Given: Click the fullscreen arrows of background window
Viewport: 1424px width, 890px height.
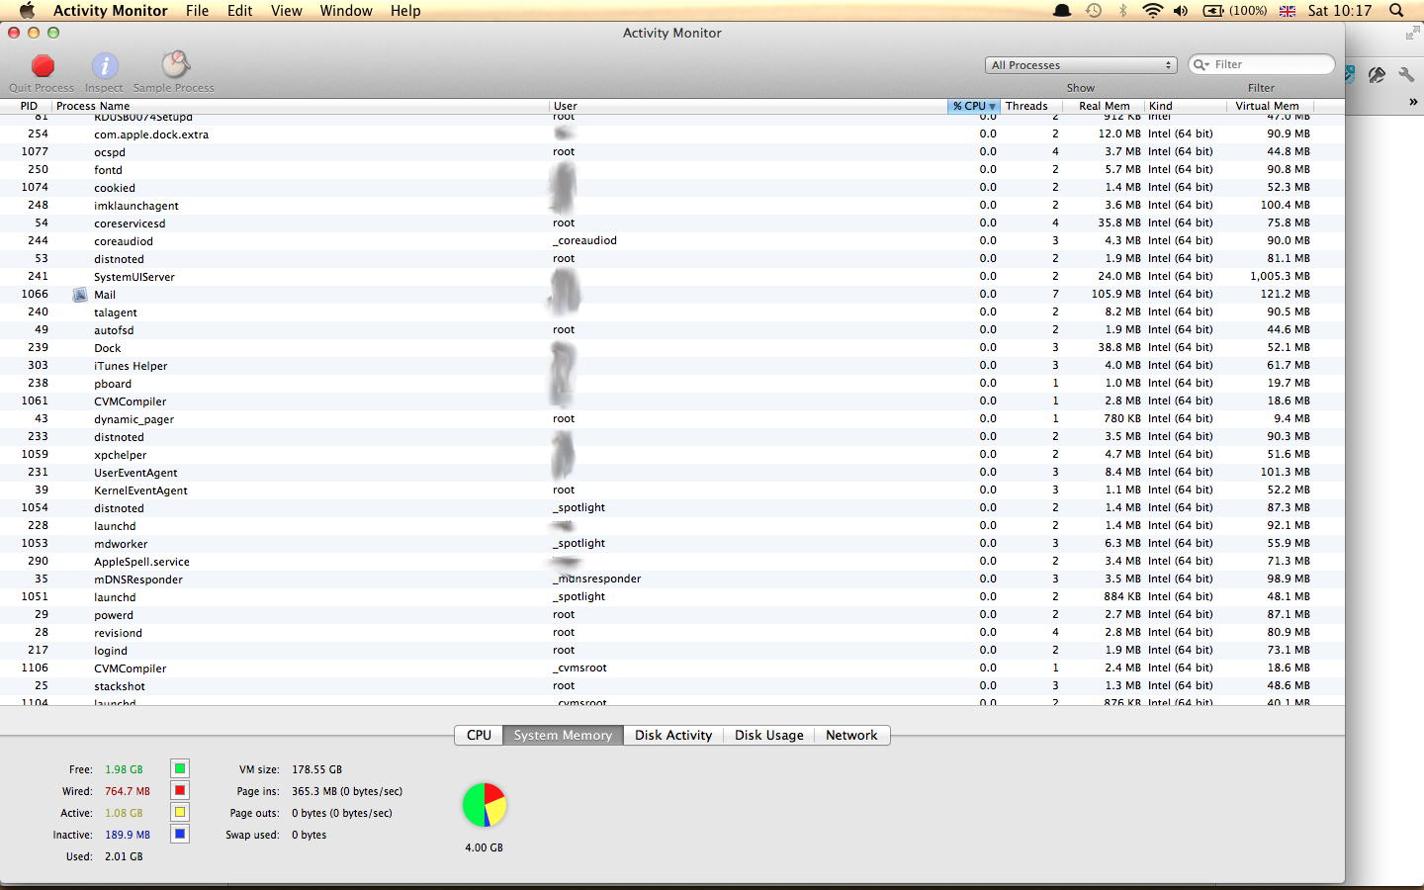Looking at the screenshot, I should point(1411,34).
